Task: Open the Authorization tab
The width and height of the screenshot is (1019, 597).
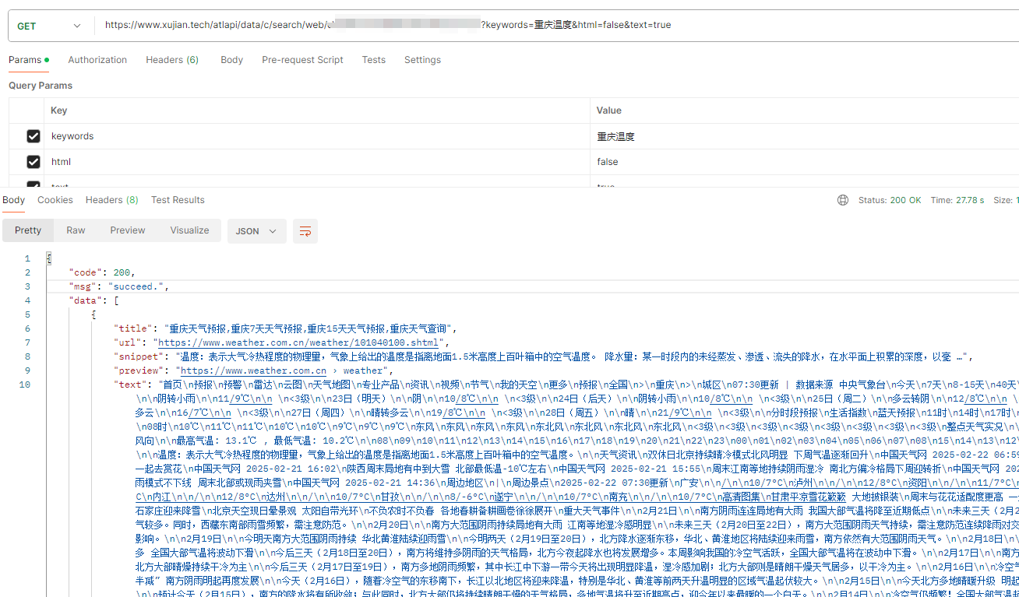Action: pyautogui.click(x=97, y=60)
